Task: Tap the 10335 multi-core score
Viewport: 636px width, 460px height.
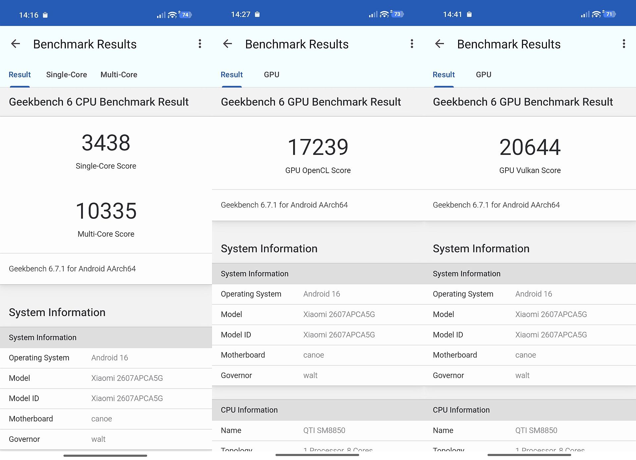Action: [106, 211]
